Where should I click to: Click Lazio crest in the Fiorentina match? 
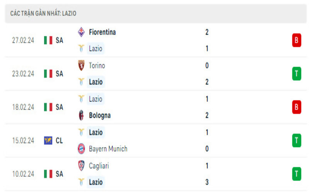coord(81,49)
